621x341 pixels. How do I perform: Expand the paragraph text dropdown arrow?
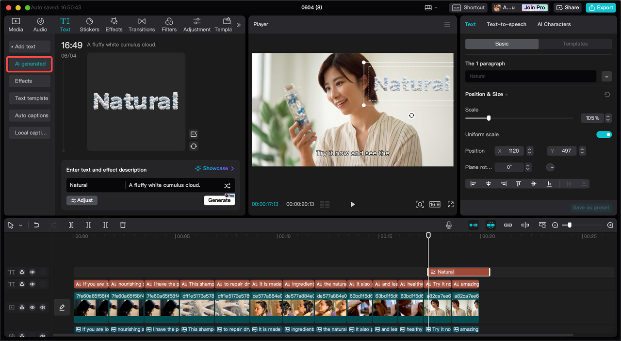[606, 77]
